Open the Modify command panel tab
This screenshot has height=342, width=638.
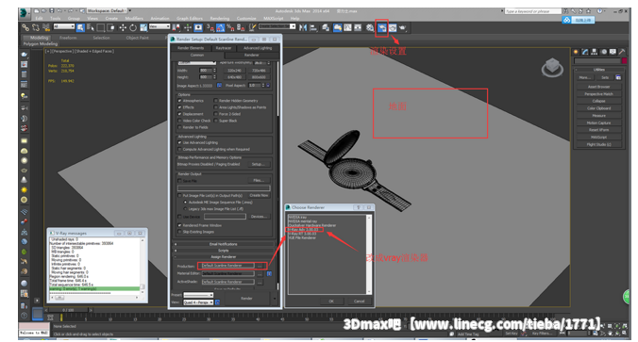coord(585,52)
